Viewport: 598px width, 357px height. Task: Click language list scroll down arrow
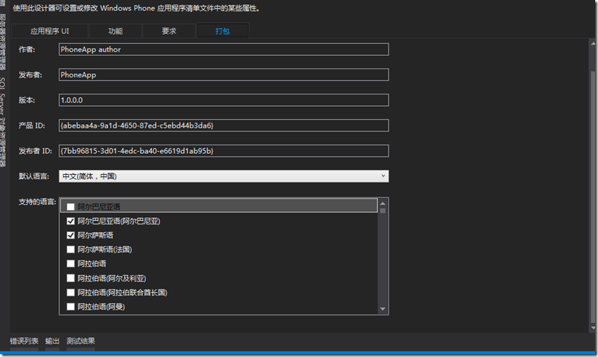pos(383,309)
